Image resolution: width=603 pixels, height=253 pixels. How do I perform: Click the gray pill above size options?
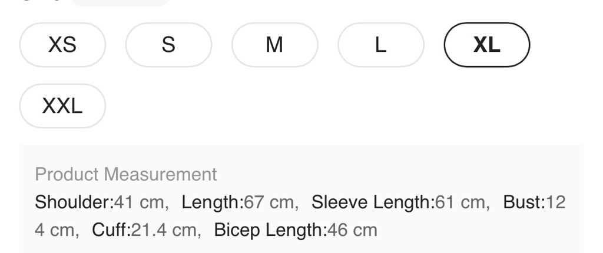click(121, 2)
